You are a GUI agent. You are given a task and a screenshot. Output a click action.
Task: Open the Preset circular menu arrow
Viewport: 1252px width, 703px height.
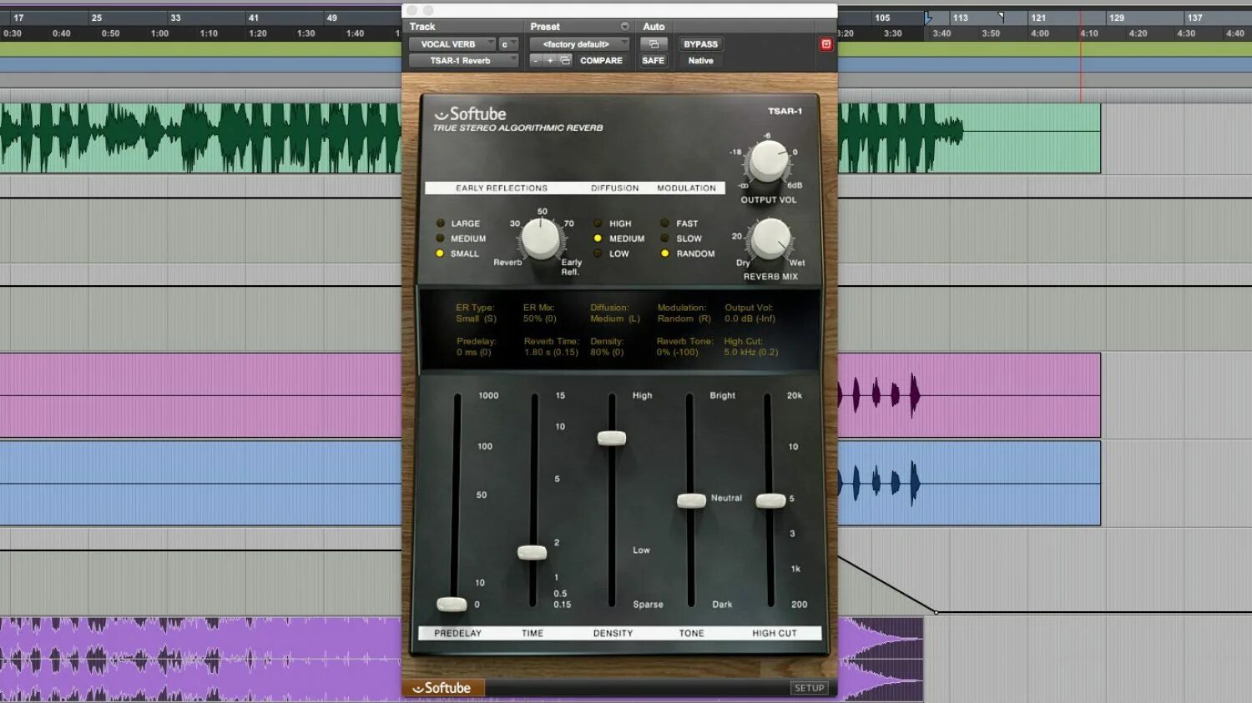tap(624, 27)
